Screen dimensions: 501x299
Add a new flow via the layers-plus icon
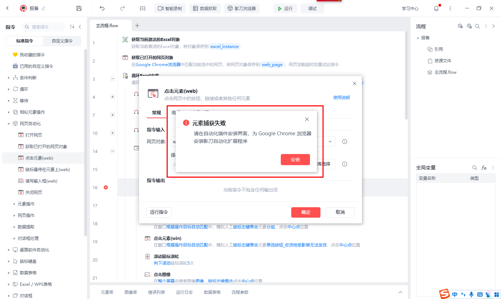click(460, 26)
